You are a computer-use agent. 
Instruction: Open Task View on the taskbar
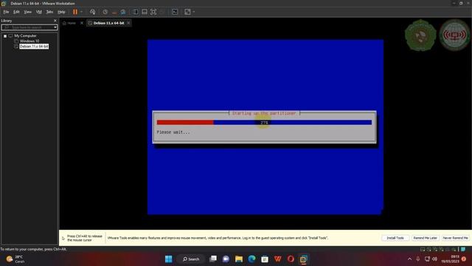(213, 259)
